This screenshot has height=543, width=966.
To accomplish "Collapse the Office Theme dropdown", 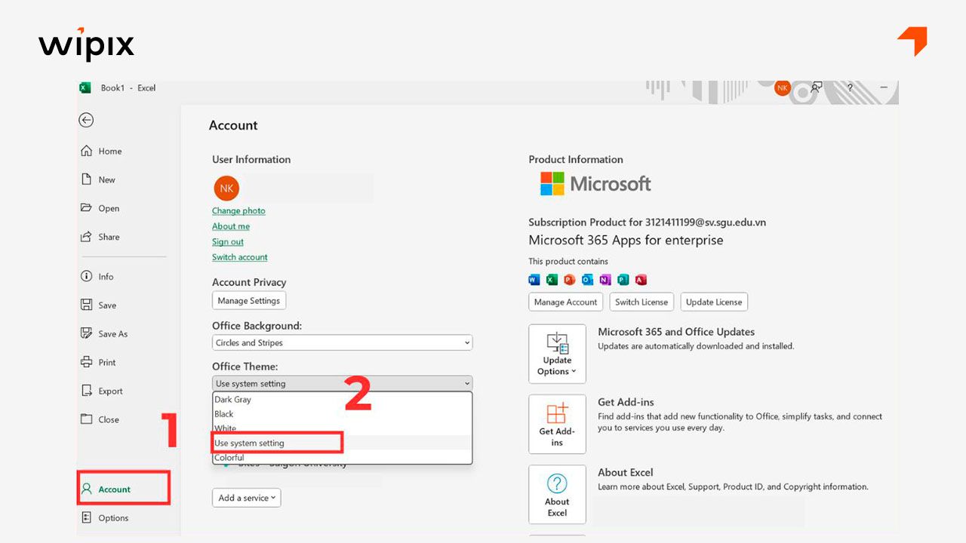I will [342, 383].
